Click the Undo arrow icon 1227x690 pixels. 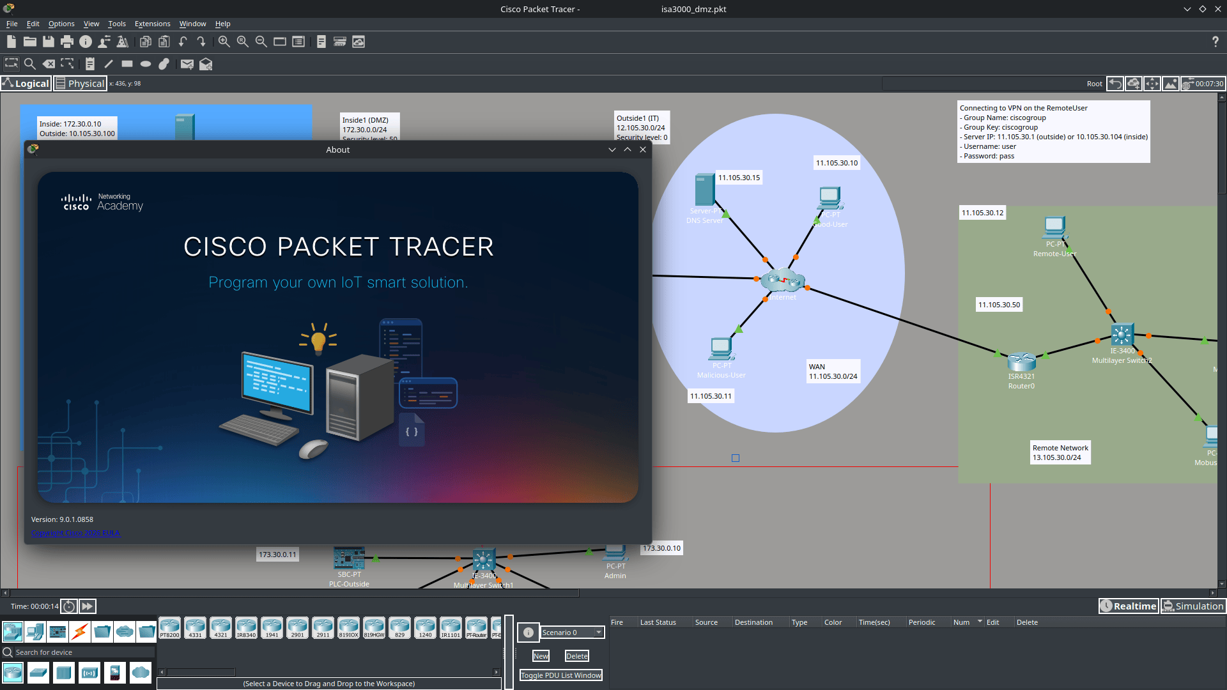coord(183,42)
